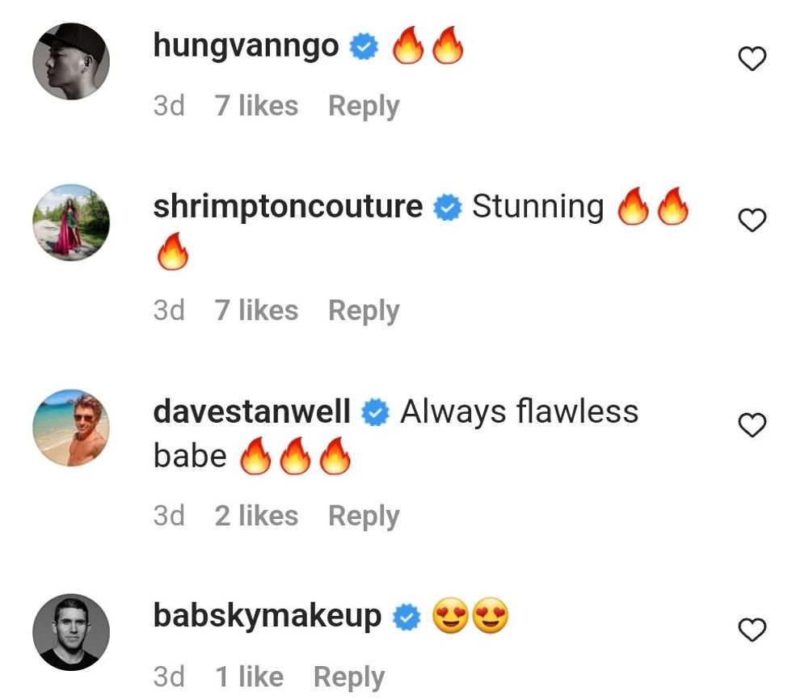Viewport: 792px width, 700px height.
Task: Reply to shrimptoncouture's comment
Action: click(x=364, y=310)
